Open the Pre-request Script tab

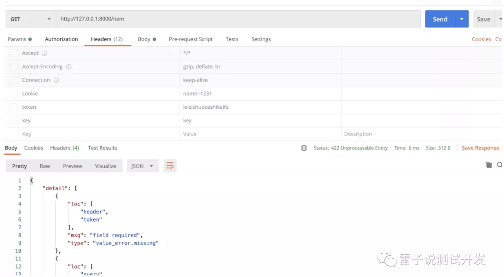(x=191, y=39)
